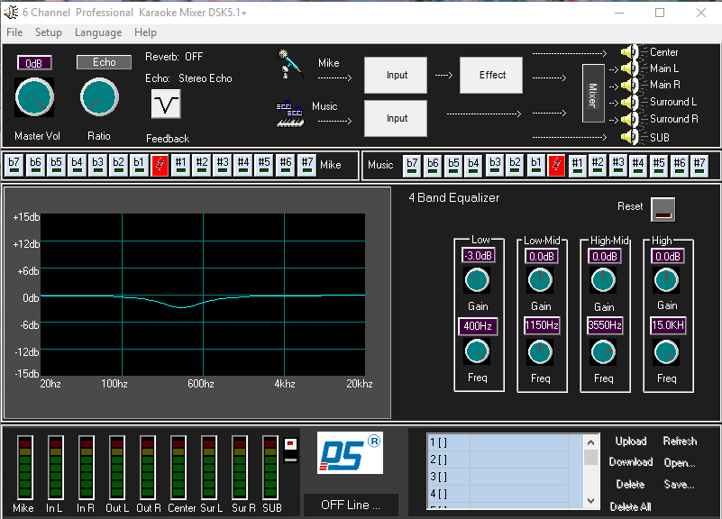Viewport: 722px width, 519px height.
Task: Click the Low band Gain knob
Action: pyautogui.click(x=477, y=279)
